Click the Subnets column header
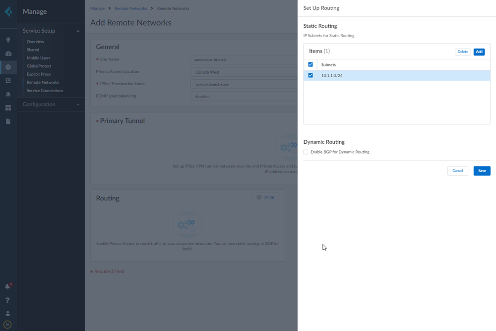This screenshot has width=496, height=331. [x=328, y=65]
